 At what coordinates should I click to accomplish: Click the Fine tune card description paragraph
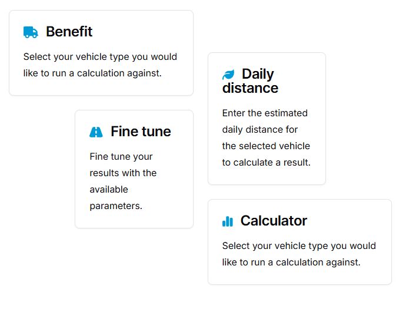tap(123, 181)
